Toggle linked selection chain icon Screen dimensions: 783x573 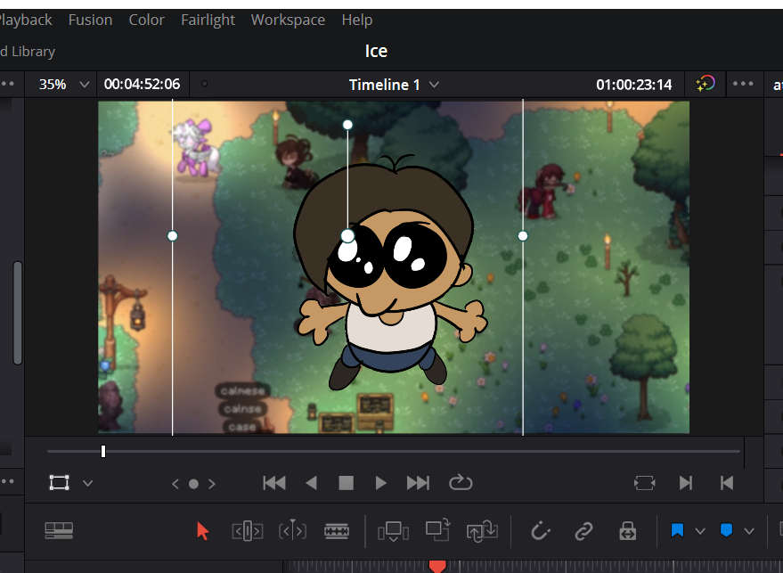pos(583,531)
